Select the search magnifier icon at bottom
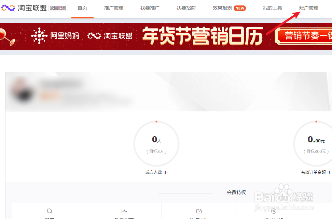This screenshot has width=332, height=219. click(49, 211)
